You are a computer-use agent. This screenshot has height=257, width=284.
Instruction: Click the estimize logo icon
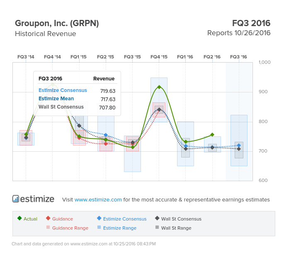click(16, 199)
